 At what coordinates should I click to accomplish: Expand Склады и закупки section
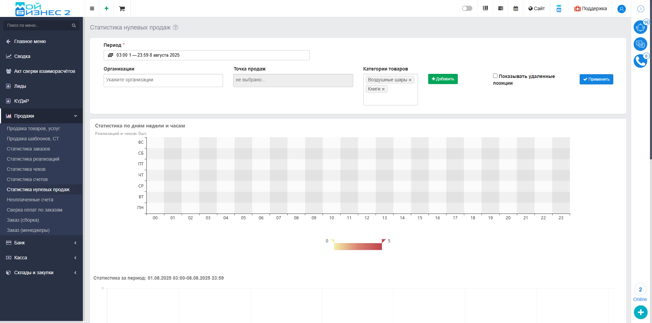(x=41, y=272)
